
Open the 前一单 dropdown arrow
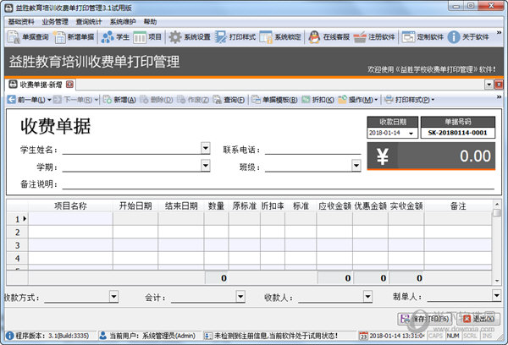(x=49, y=100)
